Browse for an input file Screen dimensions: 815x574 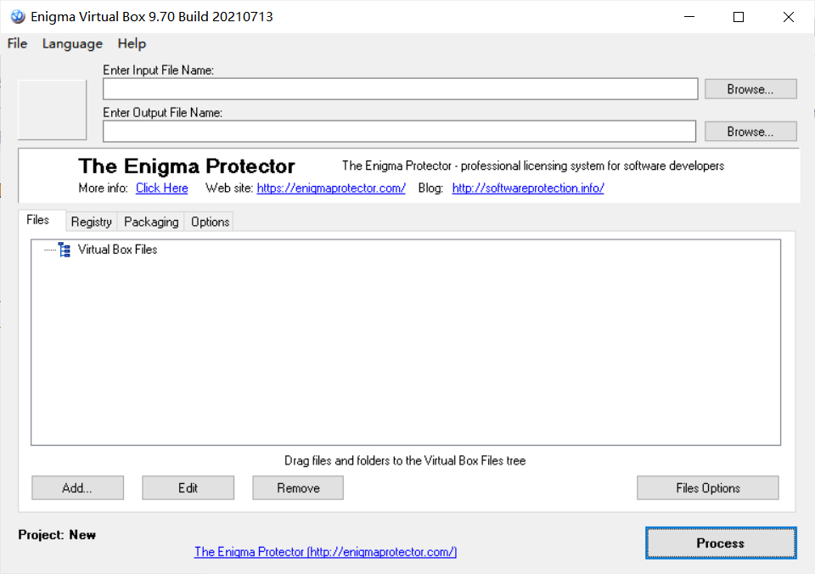(x=750, y=88)
